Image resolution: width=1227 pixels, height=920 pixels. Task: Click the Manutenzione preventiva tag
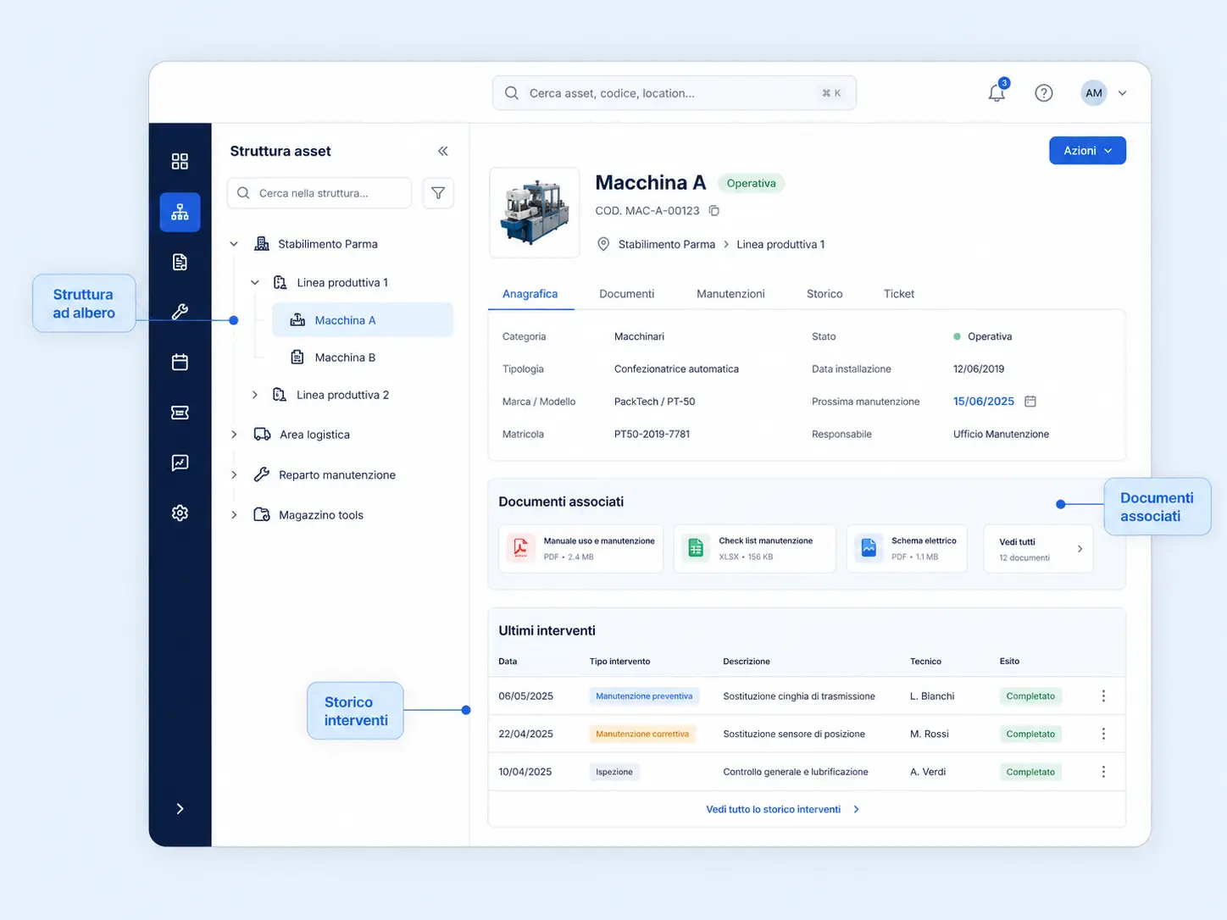click(x=644, y=696)
